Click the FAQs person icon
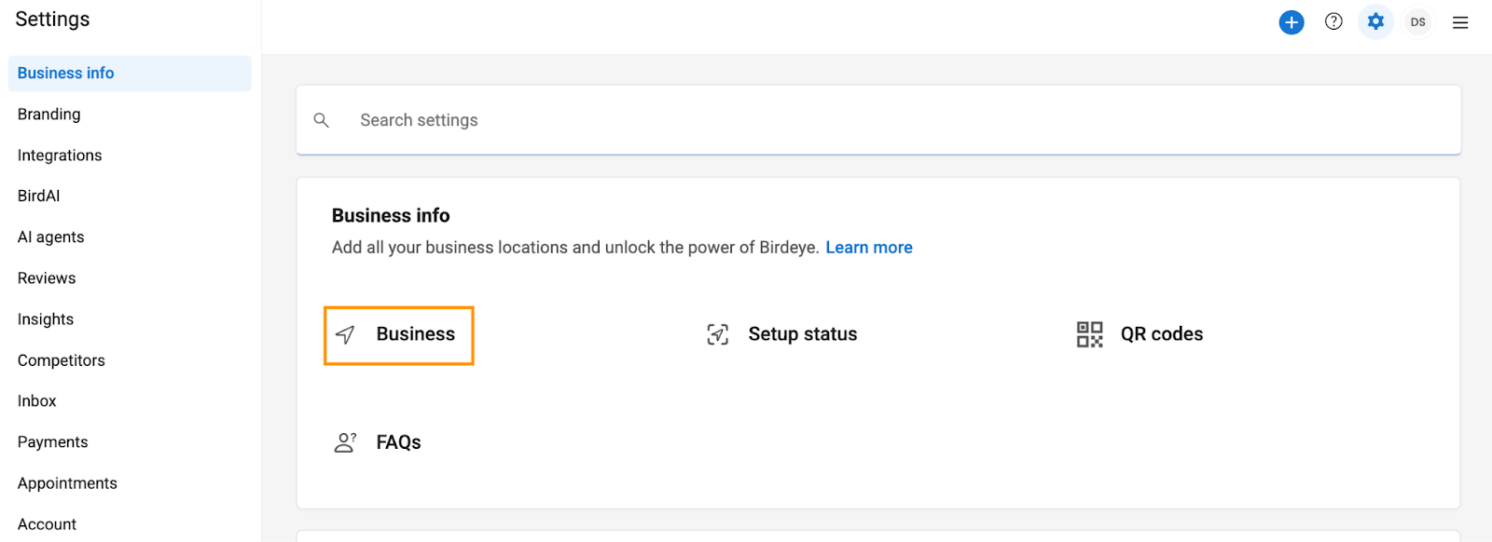 click(x=345, y=442)
